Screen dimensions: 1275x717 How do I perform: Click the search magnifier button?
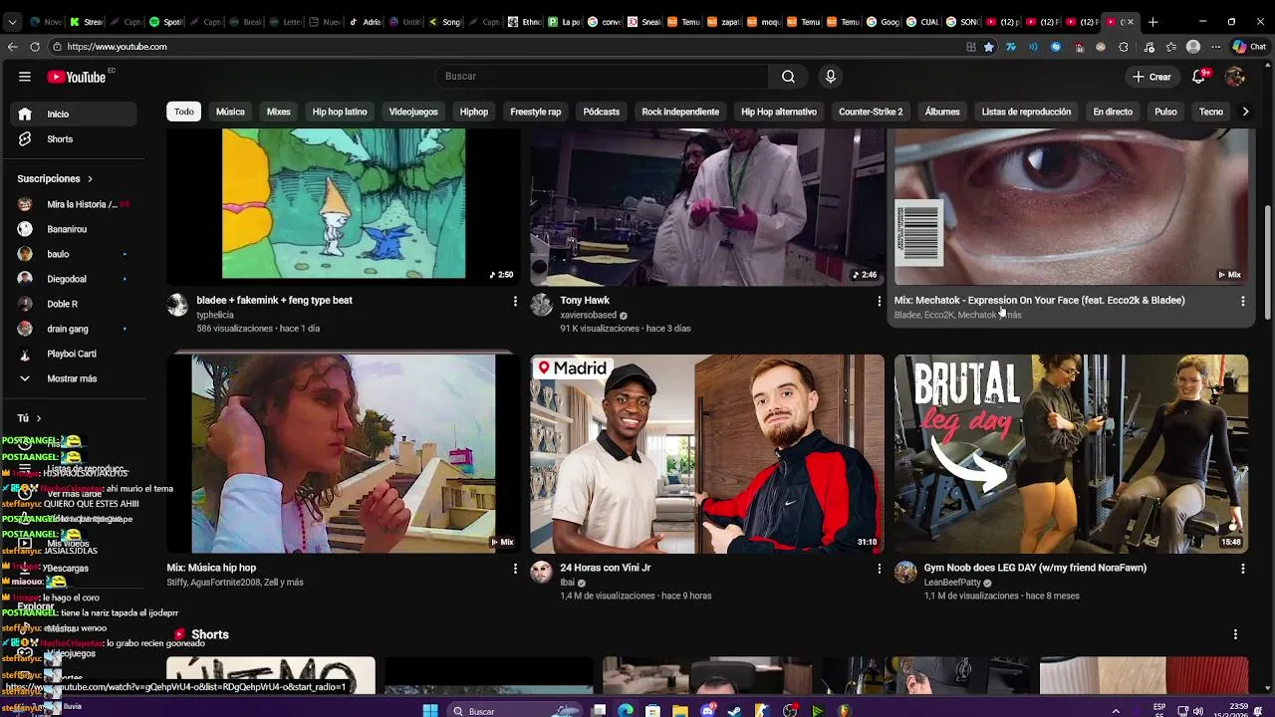tap(788, 77)
